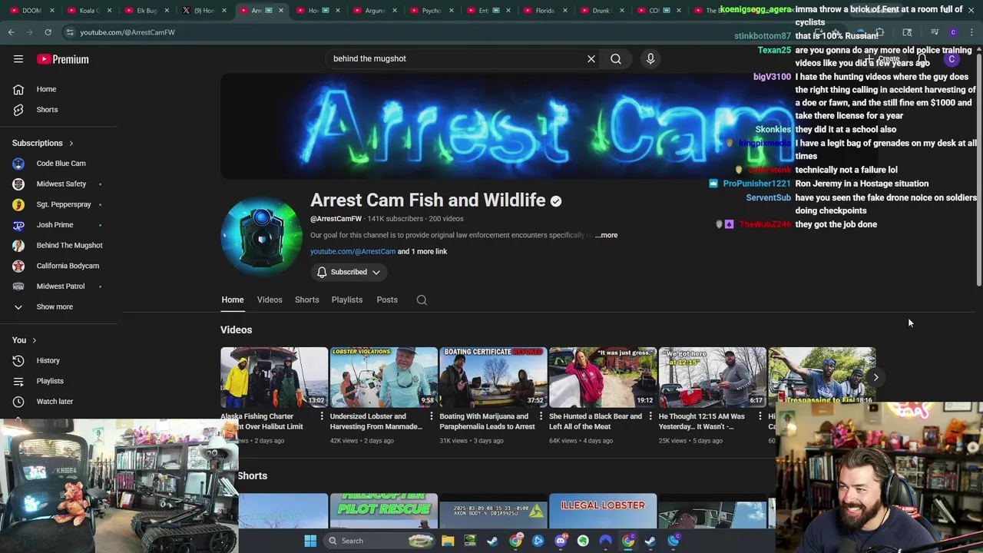This screenshot has height=553, width=983.
Task: Open the Josh Prime subscription
Action: tap(55, 225)
